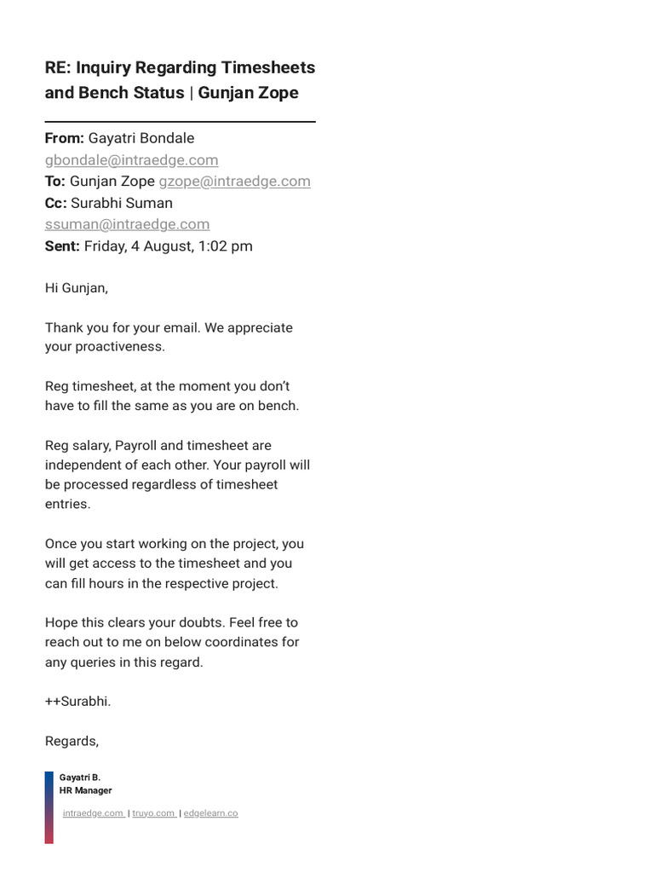Click the recipient name Gunjan Zope in To field
Screen dimensions: 654x873
112,181
